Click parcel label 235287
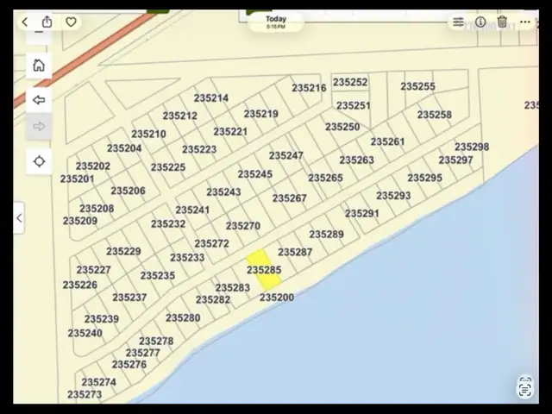 (x=295, y=252)
